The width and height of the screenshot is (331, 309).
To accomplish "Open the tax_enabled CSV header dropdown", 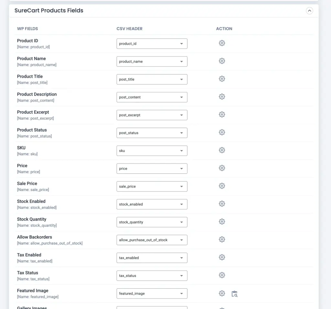I will pos(152,257).
